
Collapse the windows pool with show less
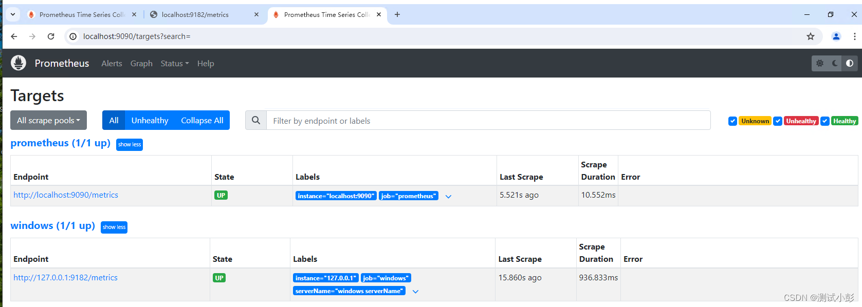114,227
